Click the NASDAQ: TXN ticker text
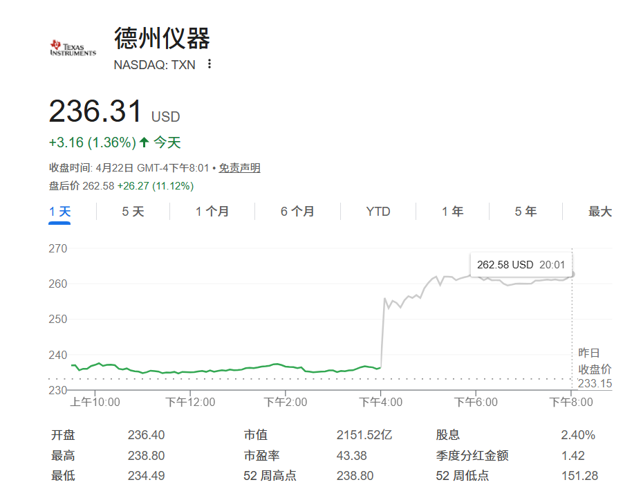The image size is (623, 498). (x=155, y=64)
